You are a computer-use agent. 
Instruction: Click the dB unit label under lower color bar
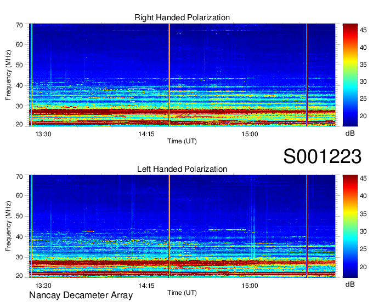[x=350, y=284]
